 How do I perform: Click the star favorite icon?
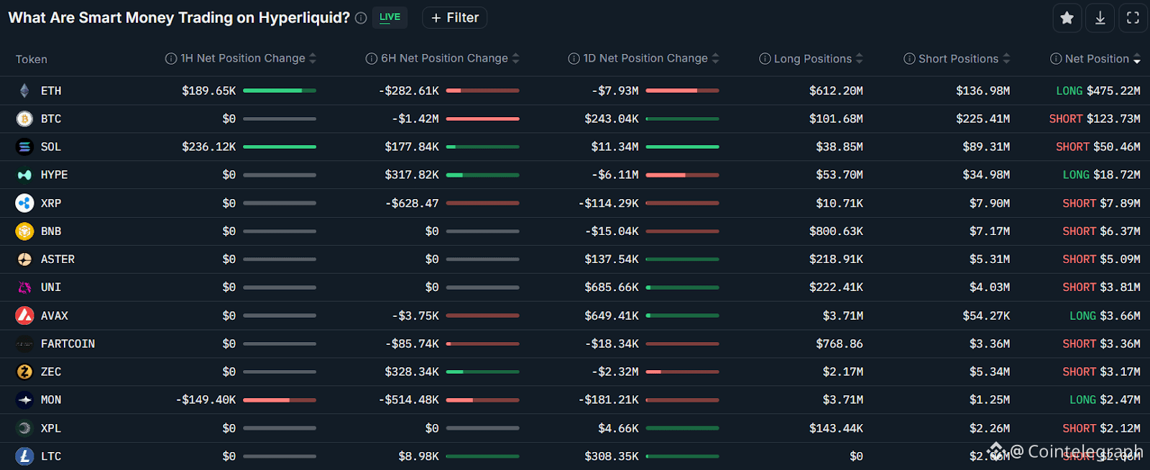tap(1067, 18)
